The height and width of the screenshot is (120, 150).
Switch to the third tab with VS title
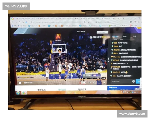pos(67,18)
